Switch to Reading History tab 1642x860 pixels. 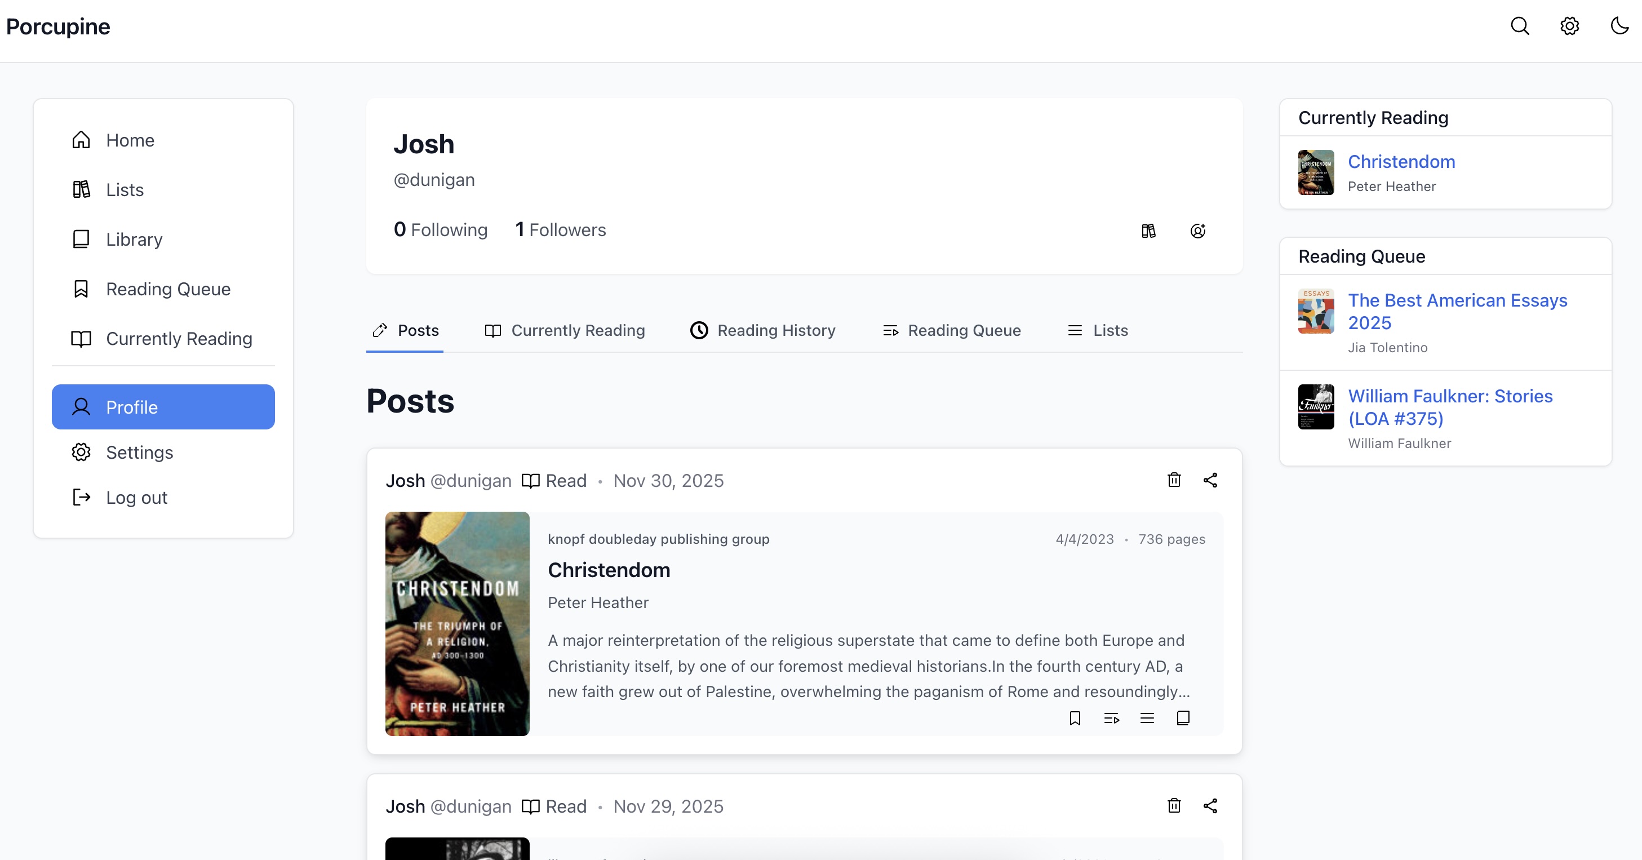(762, 330)
